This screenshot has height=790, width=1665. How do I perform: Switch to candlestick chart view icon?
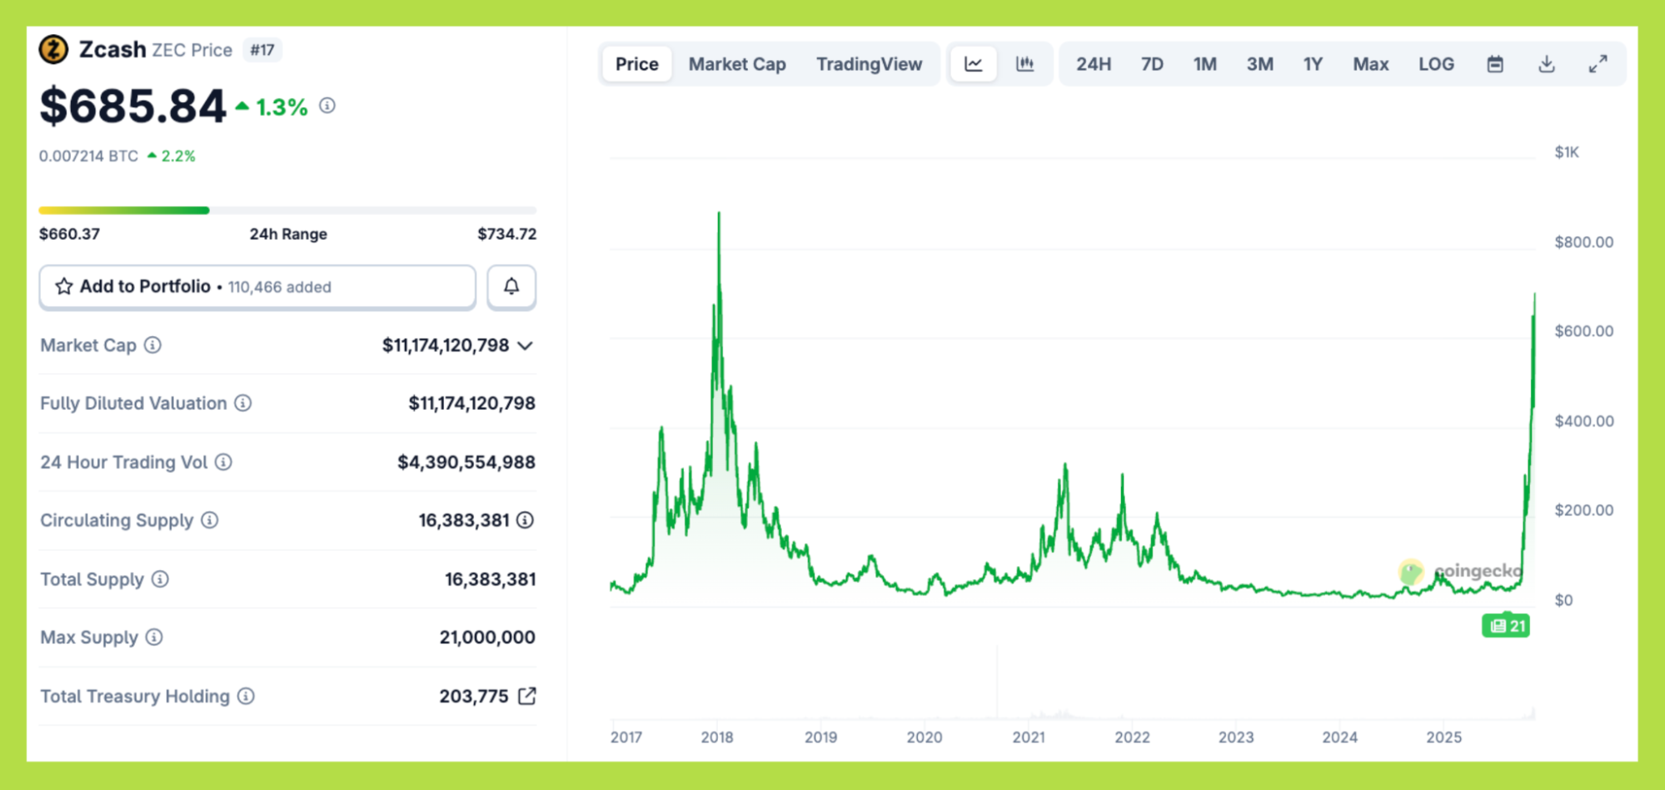1024,64
